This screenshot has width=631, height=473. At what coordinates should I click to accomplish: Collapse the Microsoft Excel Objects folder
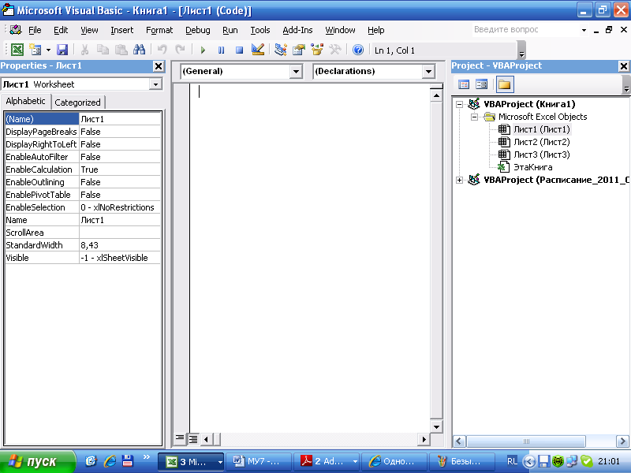(475, 117)
